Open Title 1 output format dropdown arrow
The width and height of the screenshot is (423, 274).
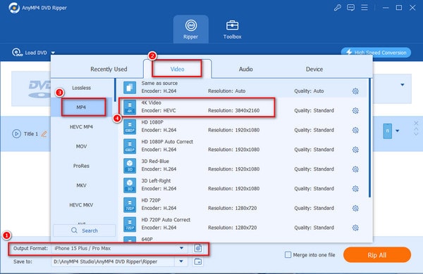(398, 131)
